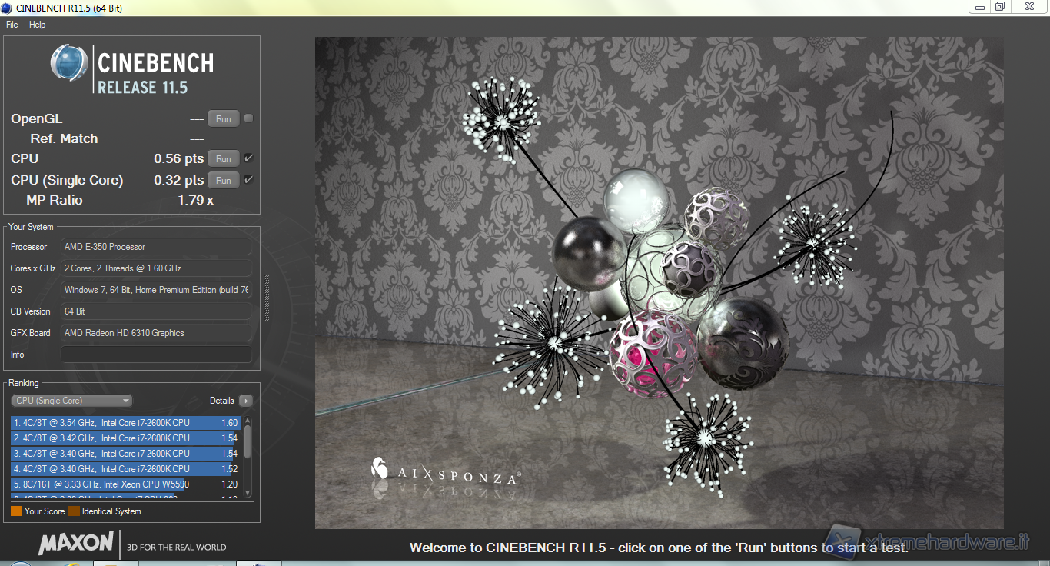Image resolution: width=1050 pixels, height=566 pixels.
Task: Click the Cinebench globe logo icon
Action: coord(69,63)
